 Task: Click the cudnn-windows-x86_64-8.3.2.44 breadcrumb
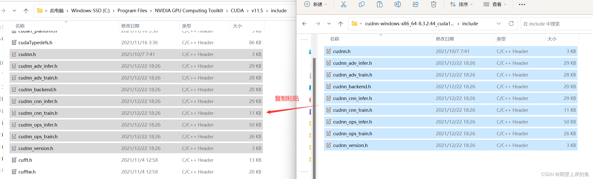409,24
